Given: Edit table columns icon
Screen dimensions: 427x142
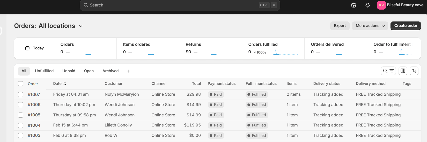Looking at the screenshot, I should coord(403,71).
